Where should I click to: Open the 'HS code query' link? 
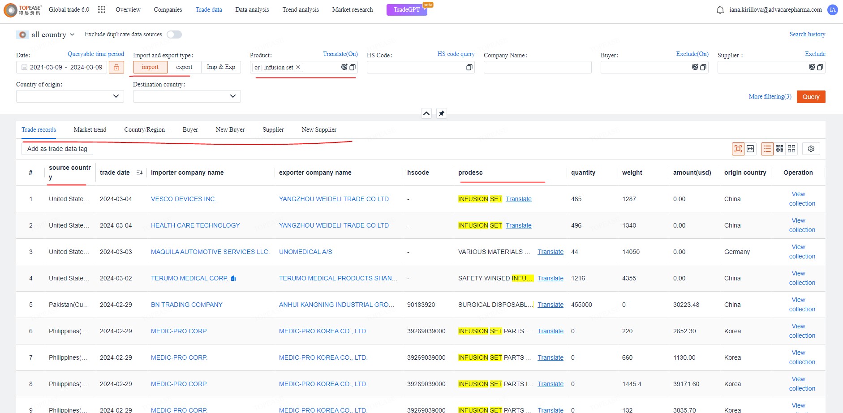click(x=456, y=54)
